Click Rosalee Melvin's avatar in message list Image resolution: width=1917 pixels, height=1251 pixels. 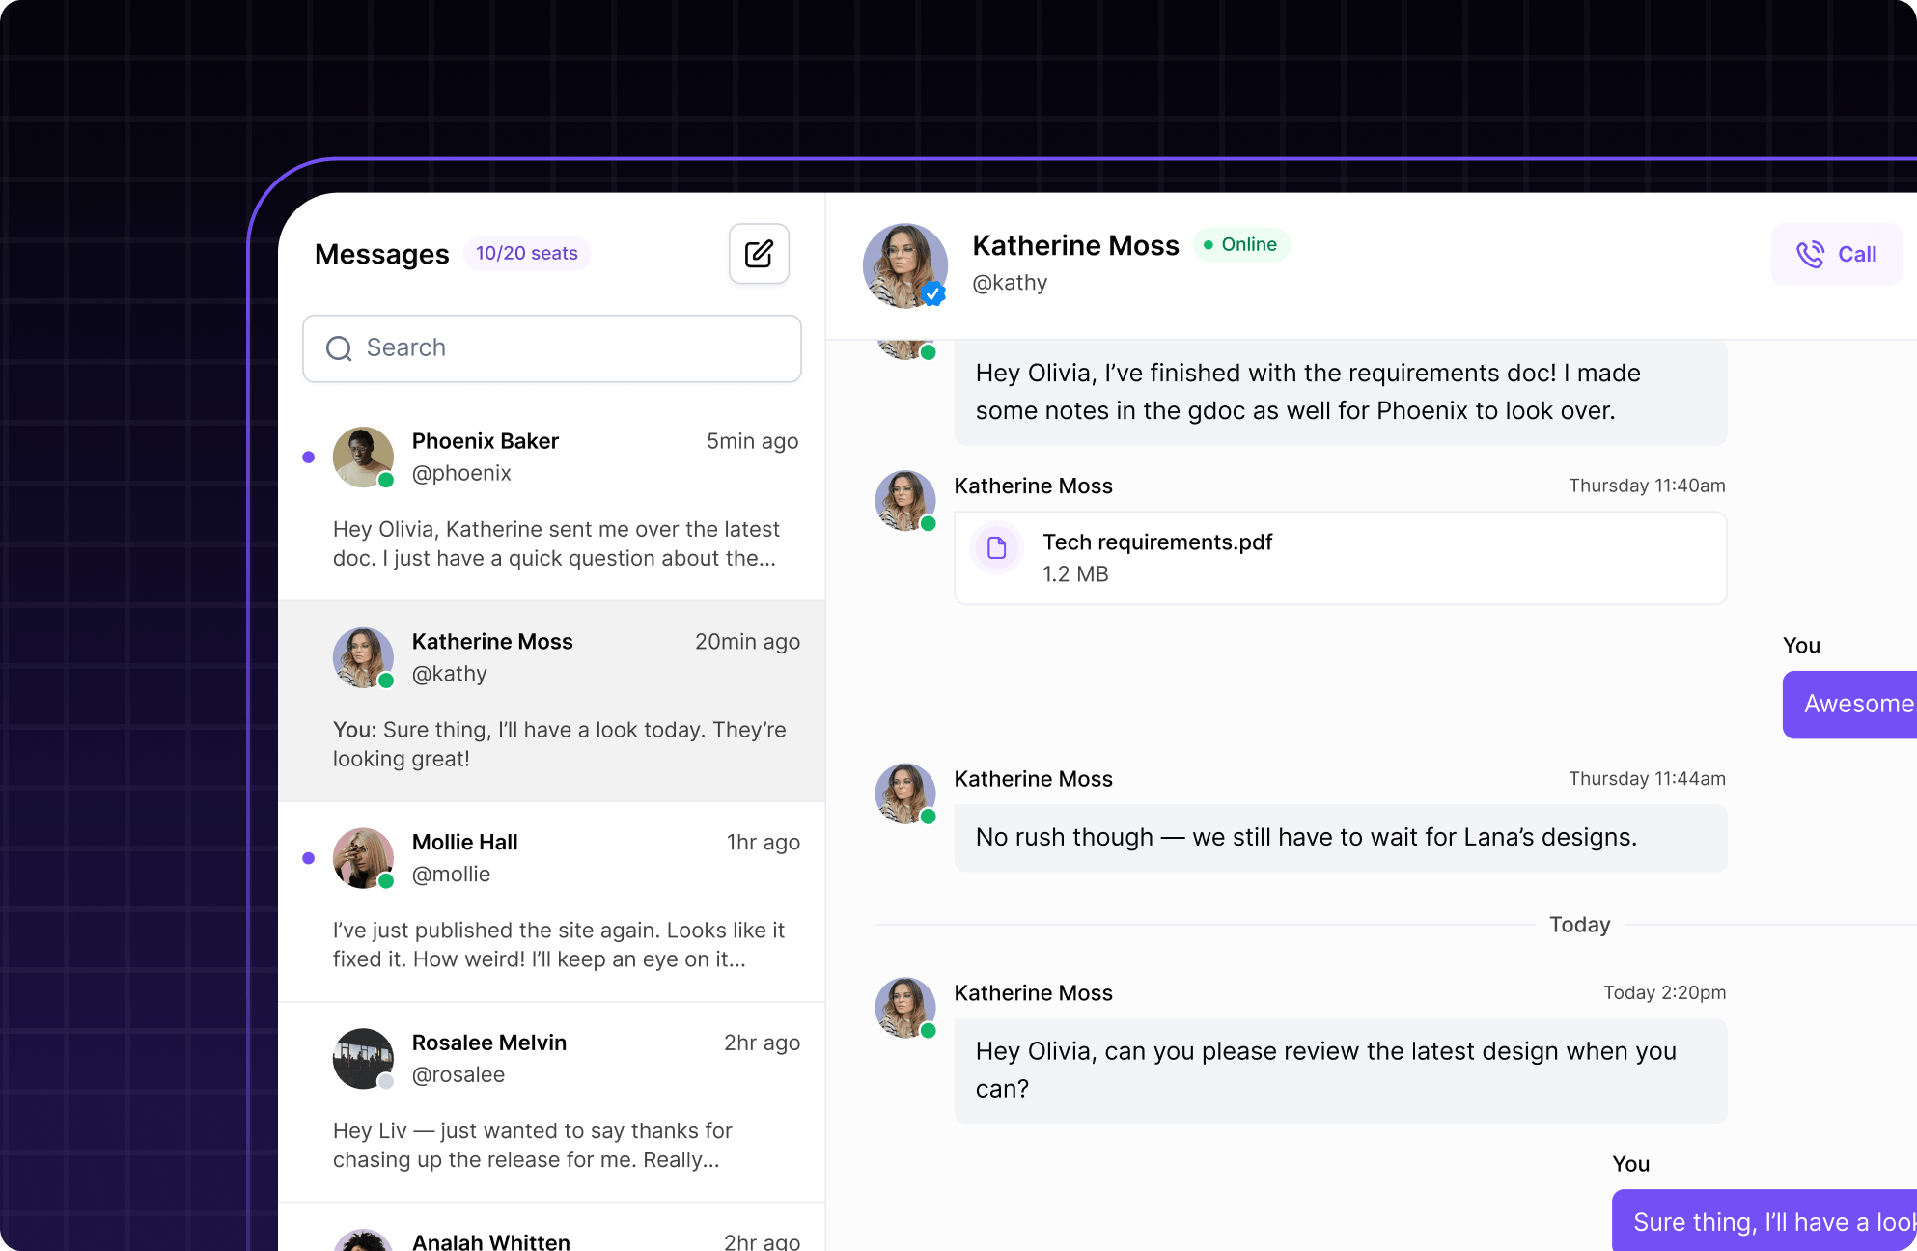[363, 1058]
